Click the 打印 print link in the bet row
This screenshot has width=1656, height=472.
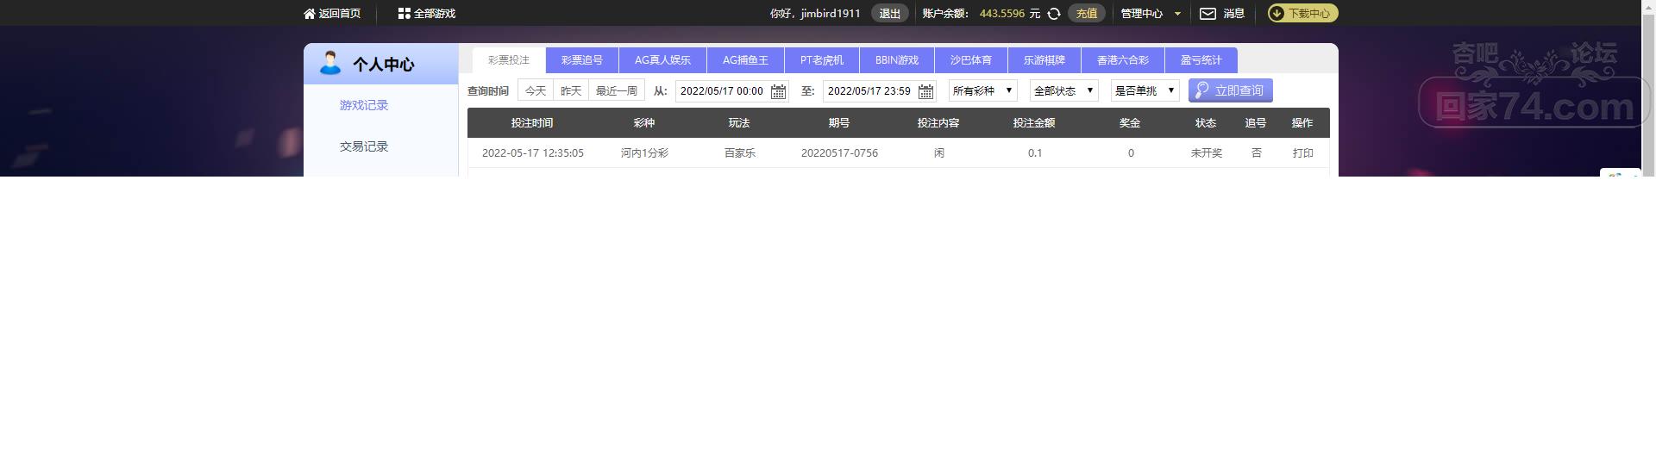tap(1302, 153)
